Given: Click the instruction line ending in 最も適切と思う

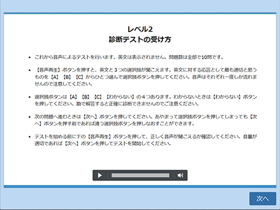Looking at the screenshot, I should click(x=146, y=70).
